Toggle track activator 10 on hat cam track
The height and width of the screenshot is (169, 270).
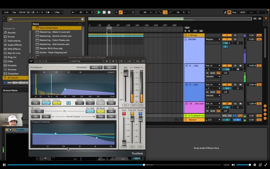point(227,104)
